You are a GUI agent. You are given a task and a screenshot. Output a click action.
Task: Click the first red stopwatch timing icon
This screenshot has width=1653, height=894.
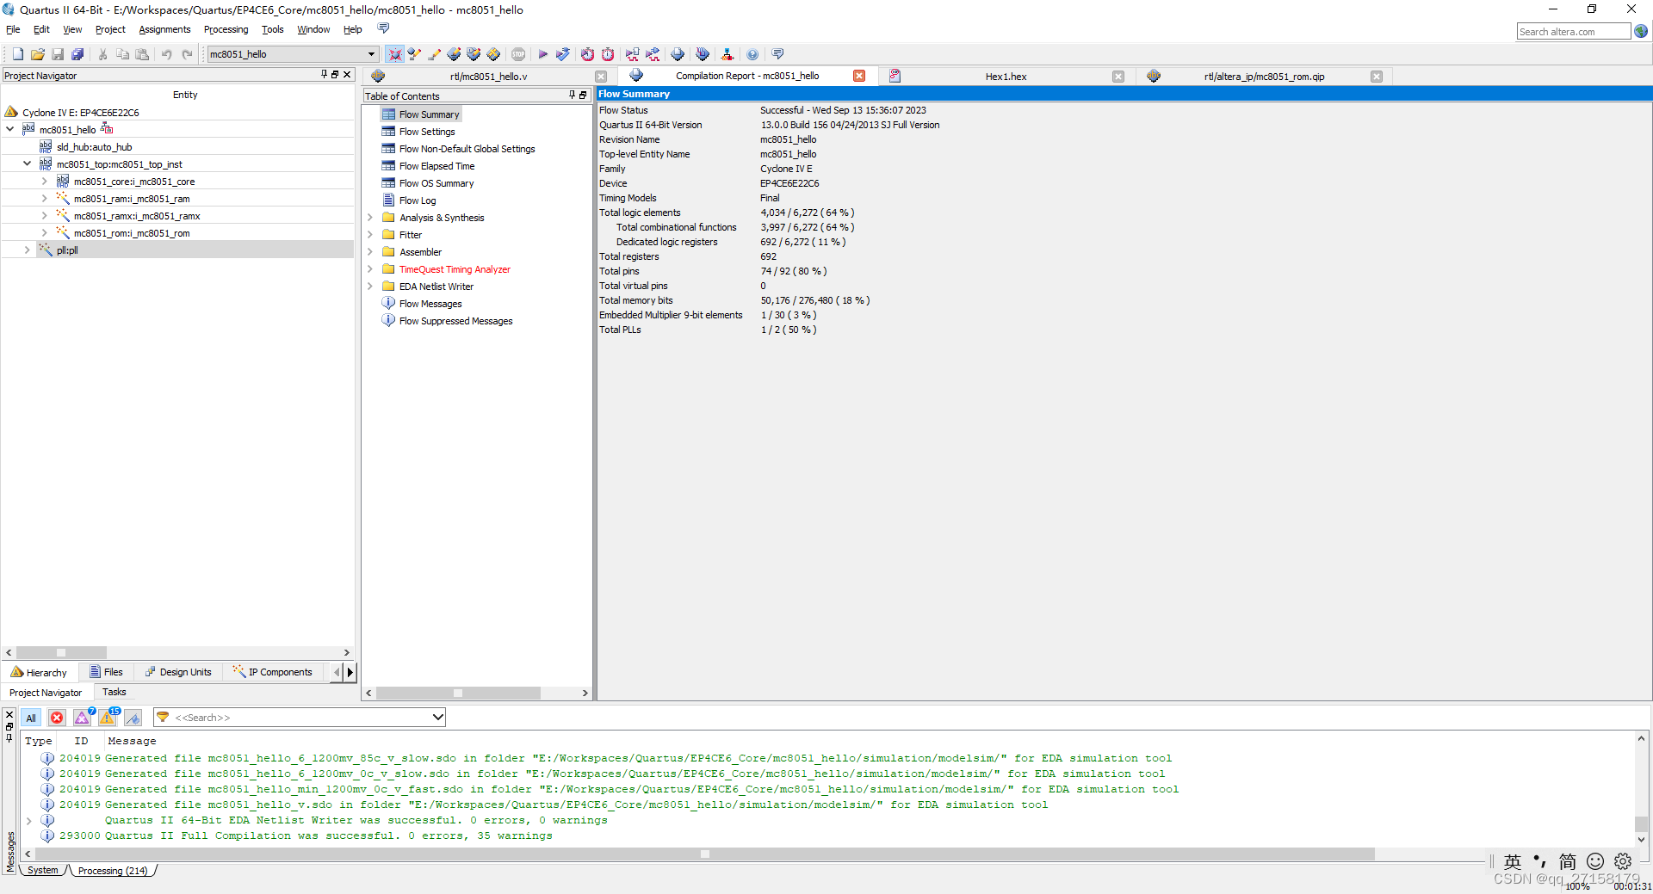587,54
